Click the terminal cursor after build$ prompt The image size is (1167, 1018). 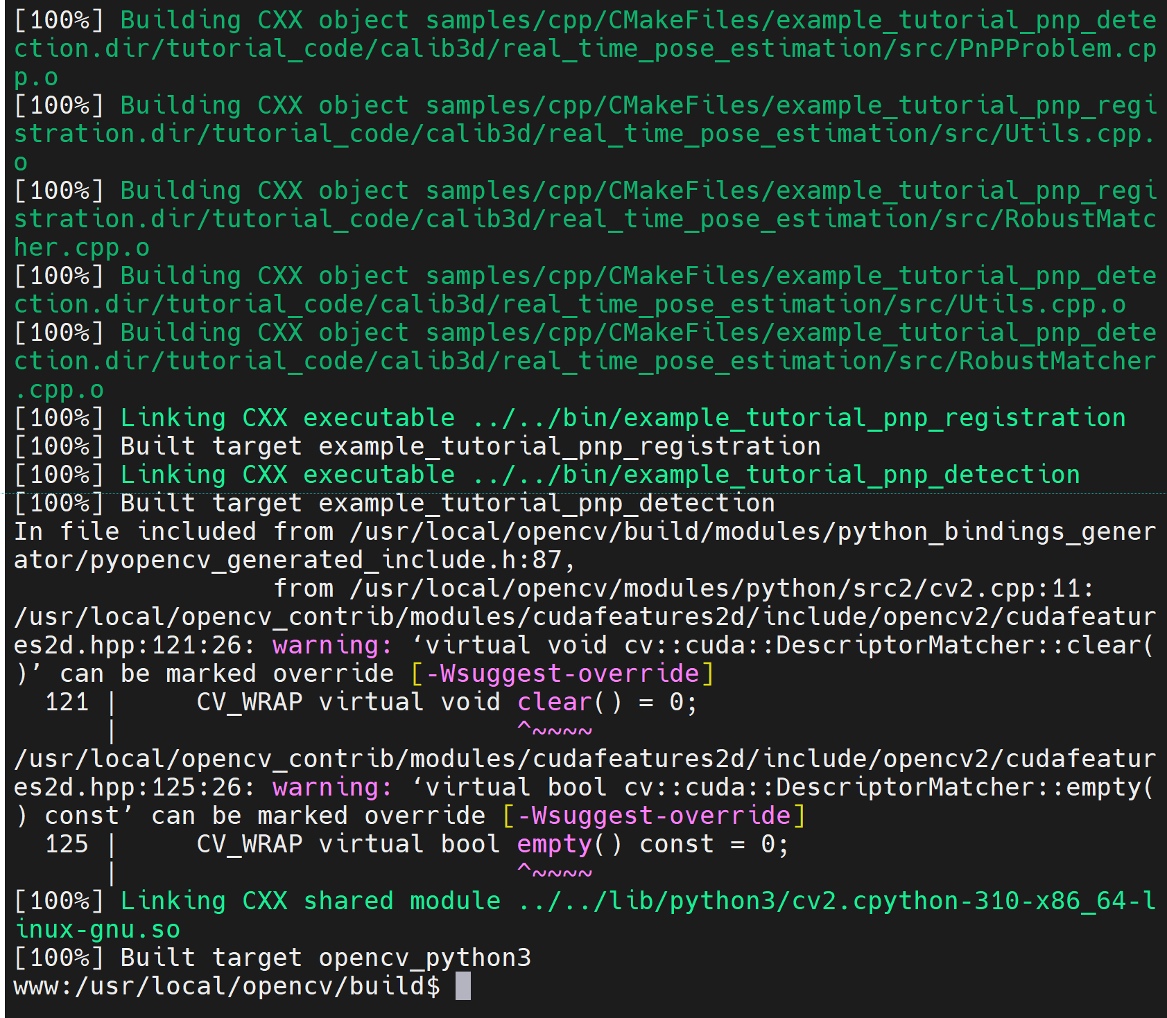(463, 985)
